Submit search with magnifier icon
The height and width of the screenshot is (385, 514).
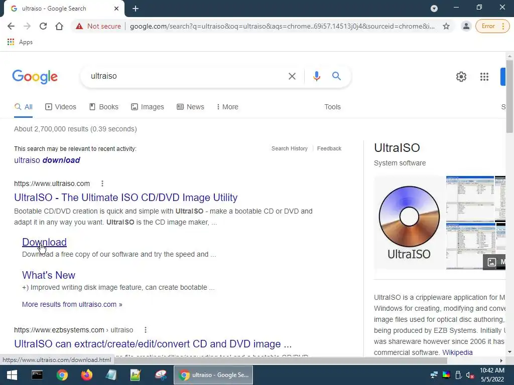point(336,76)
